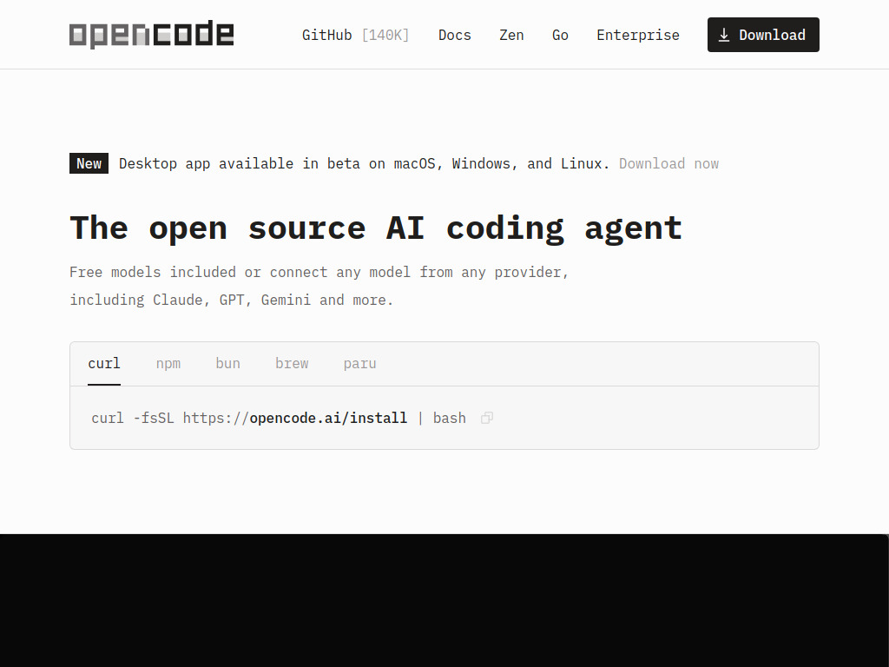Switch to the npm install tab
Image resolution: width=889 pixels, height=667 pixels.
point(168,363)
